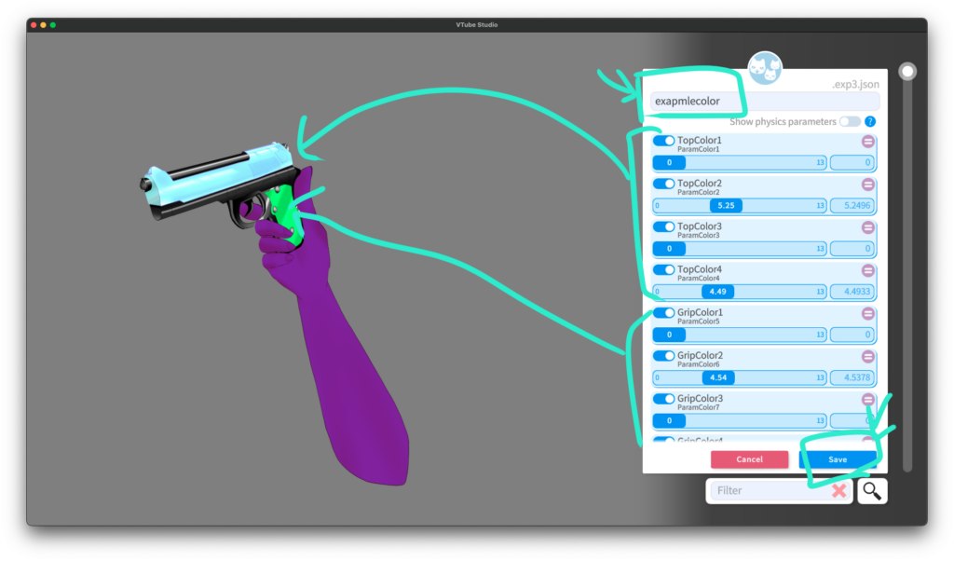This screenshot has height=561, width=954.
Task: Click the GripColor2 purple options icon
Action: tap(867, 357)
